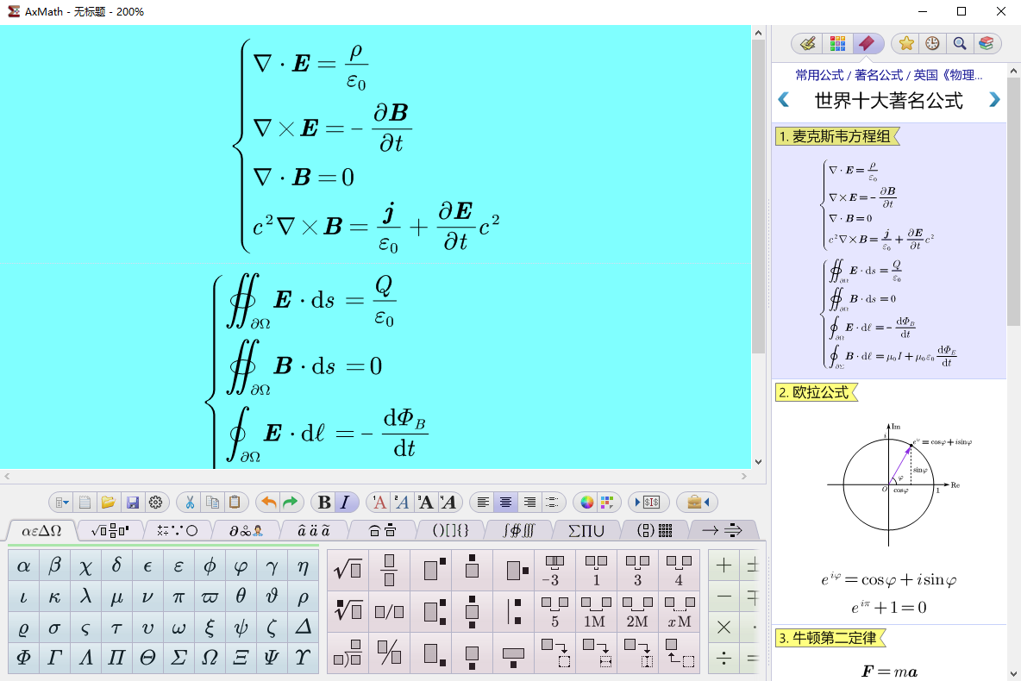This screenshot has height=681, width=1021.
Task: Select the bookmark panel icon
Action: coord(868,43)
